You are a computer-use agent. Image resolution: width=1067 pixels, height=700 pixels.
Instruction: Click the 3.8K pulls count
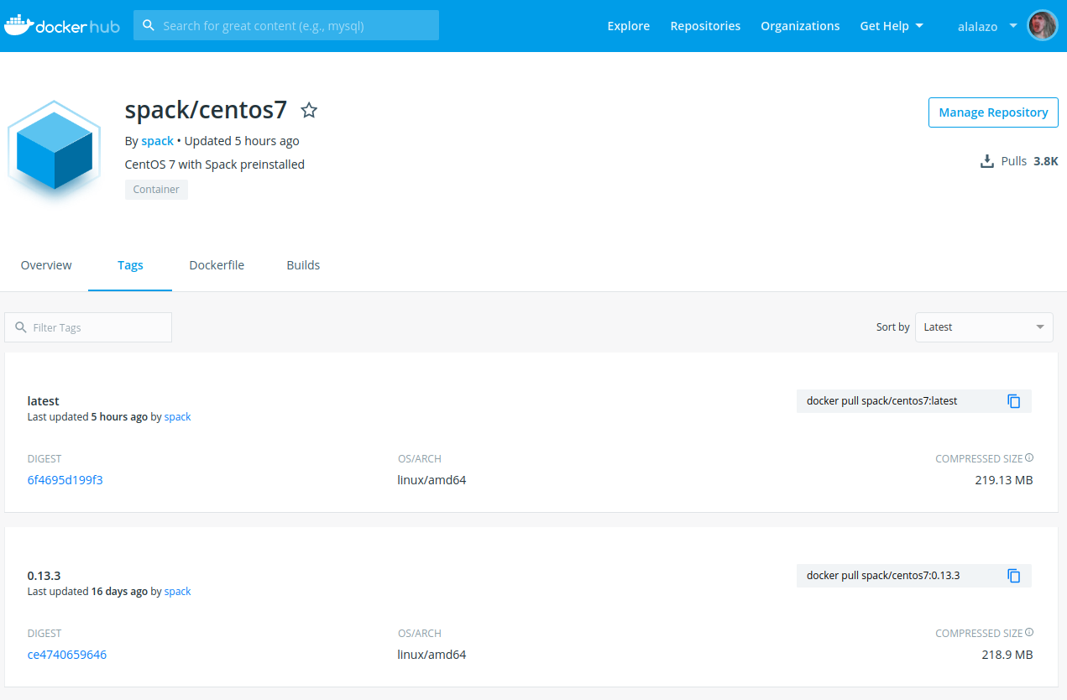(x=1046, y=161)
